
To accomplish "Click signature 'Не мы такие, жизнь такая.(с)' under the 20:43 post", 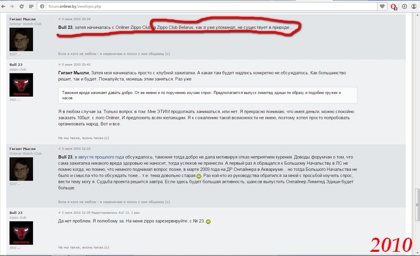I will point(83,138).
